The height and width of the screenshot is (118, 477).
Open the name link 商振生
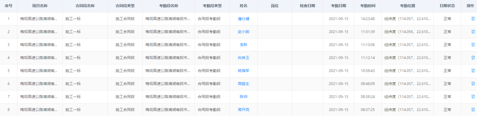pyautogui.click(x=243, y=84)
